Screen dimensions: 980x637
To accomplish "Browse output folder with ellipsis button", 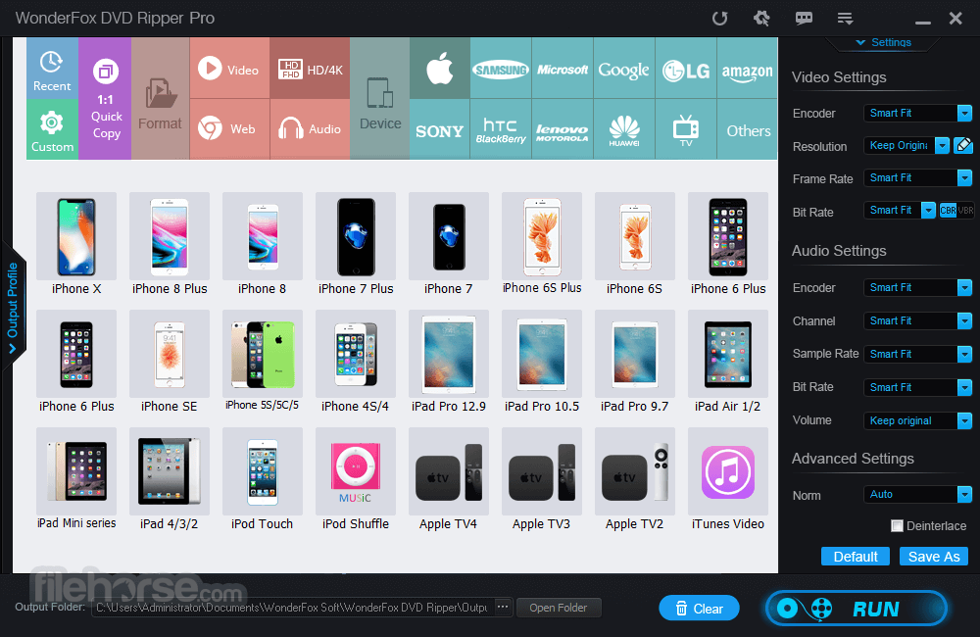I will tap(503, 607).
